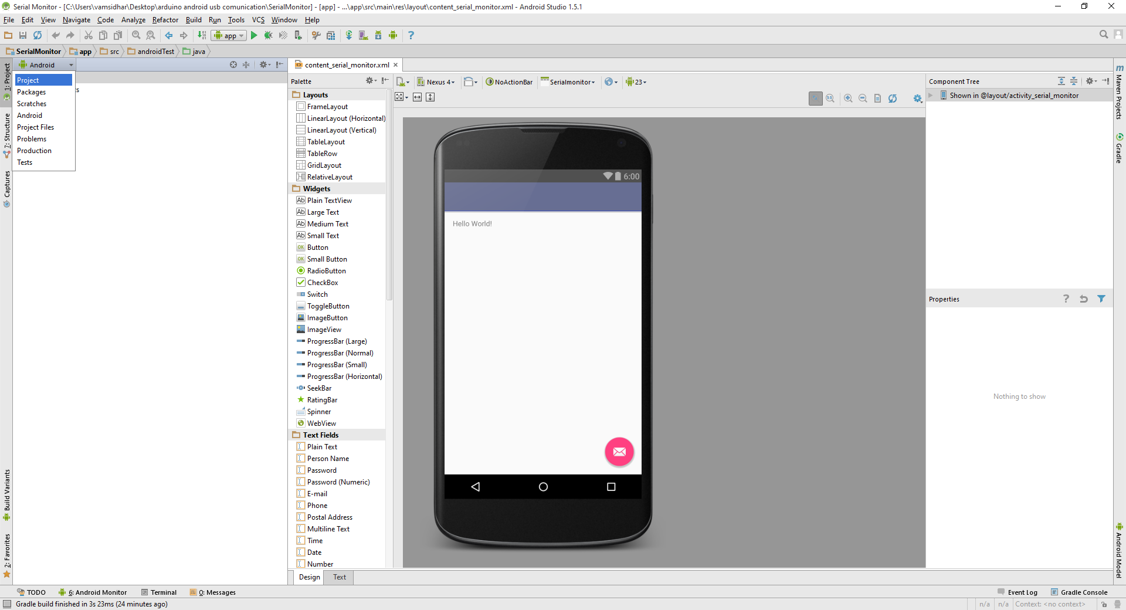The width and height of the screenshot is (1126, 610).
Task: Open the top-right Search Everywhere magnifier
Action: [1104, 35]
